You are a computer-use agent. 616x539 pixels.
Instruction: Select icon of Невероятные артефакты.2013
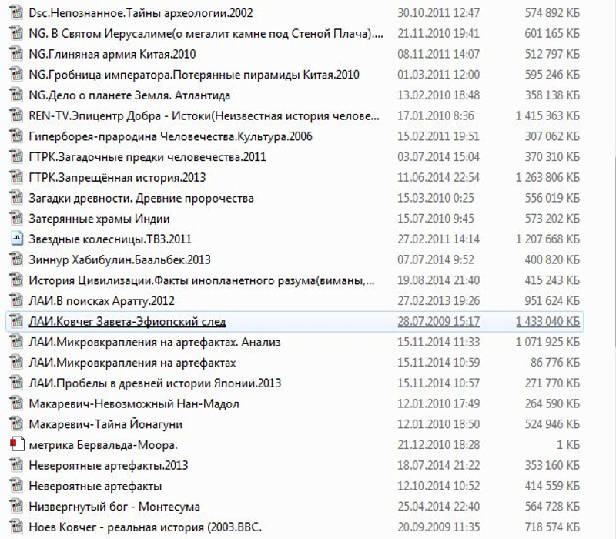(x=16, y=465)
